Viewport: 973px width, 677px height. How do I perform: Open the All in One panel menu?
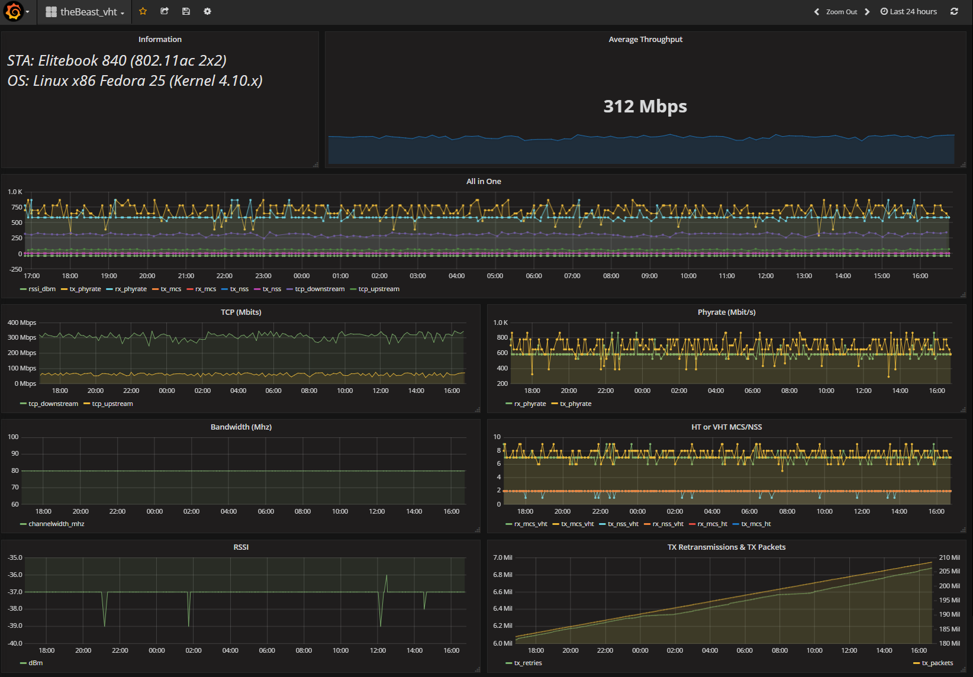pos(484,181)
